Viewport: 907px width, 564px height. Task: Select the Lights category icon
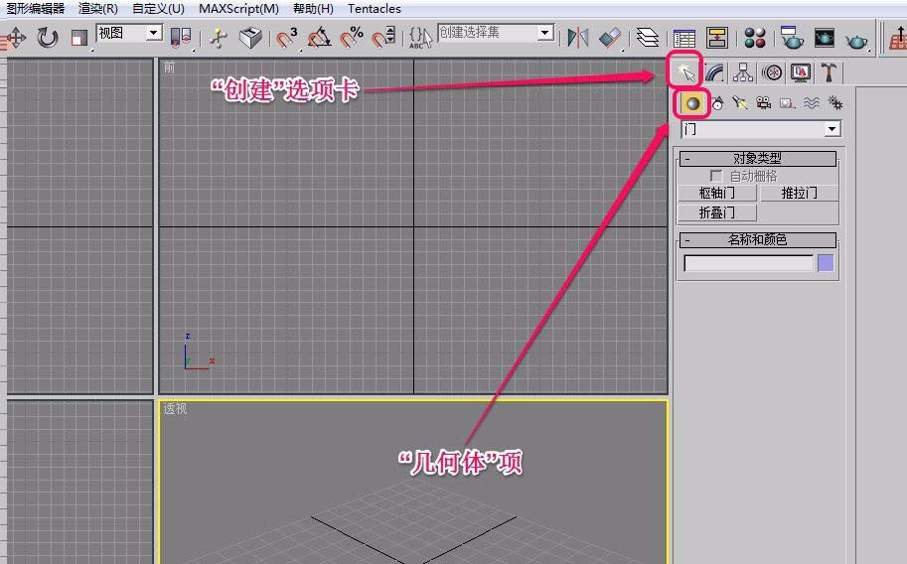point(740,103)
